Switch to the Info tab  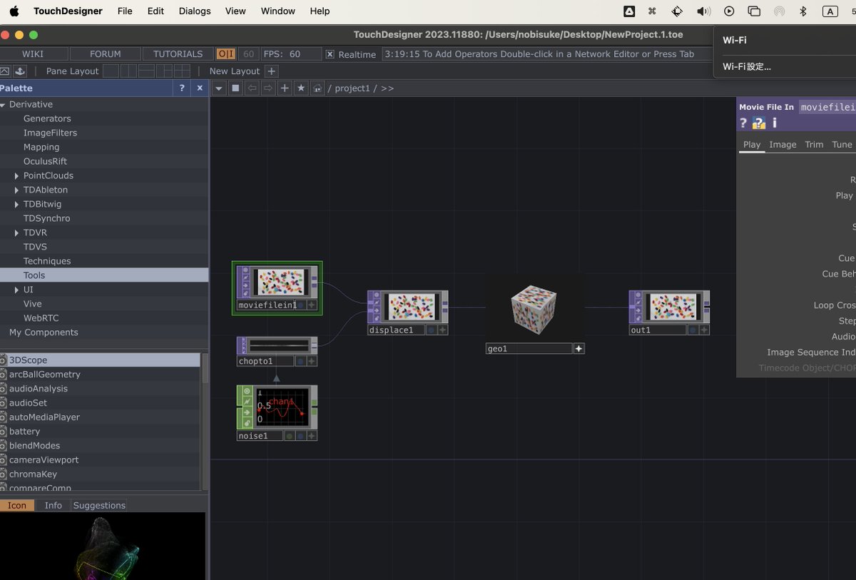[53, 505]
